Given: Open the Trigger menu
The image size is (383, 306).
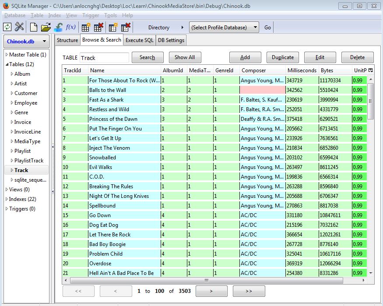Looking at the screenshot, I should [91, 15].
